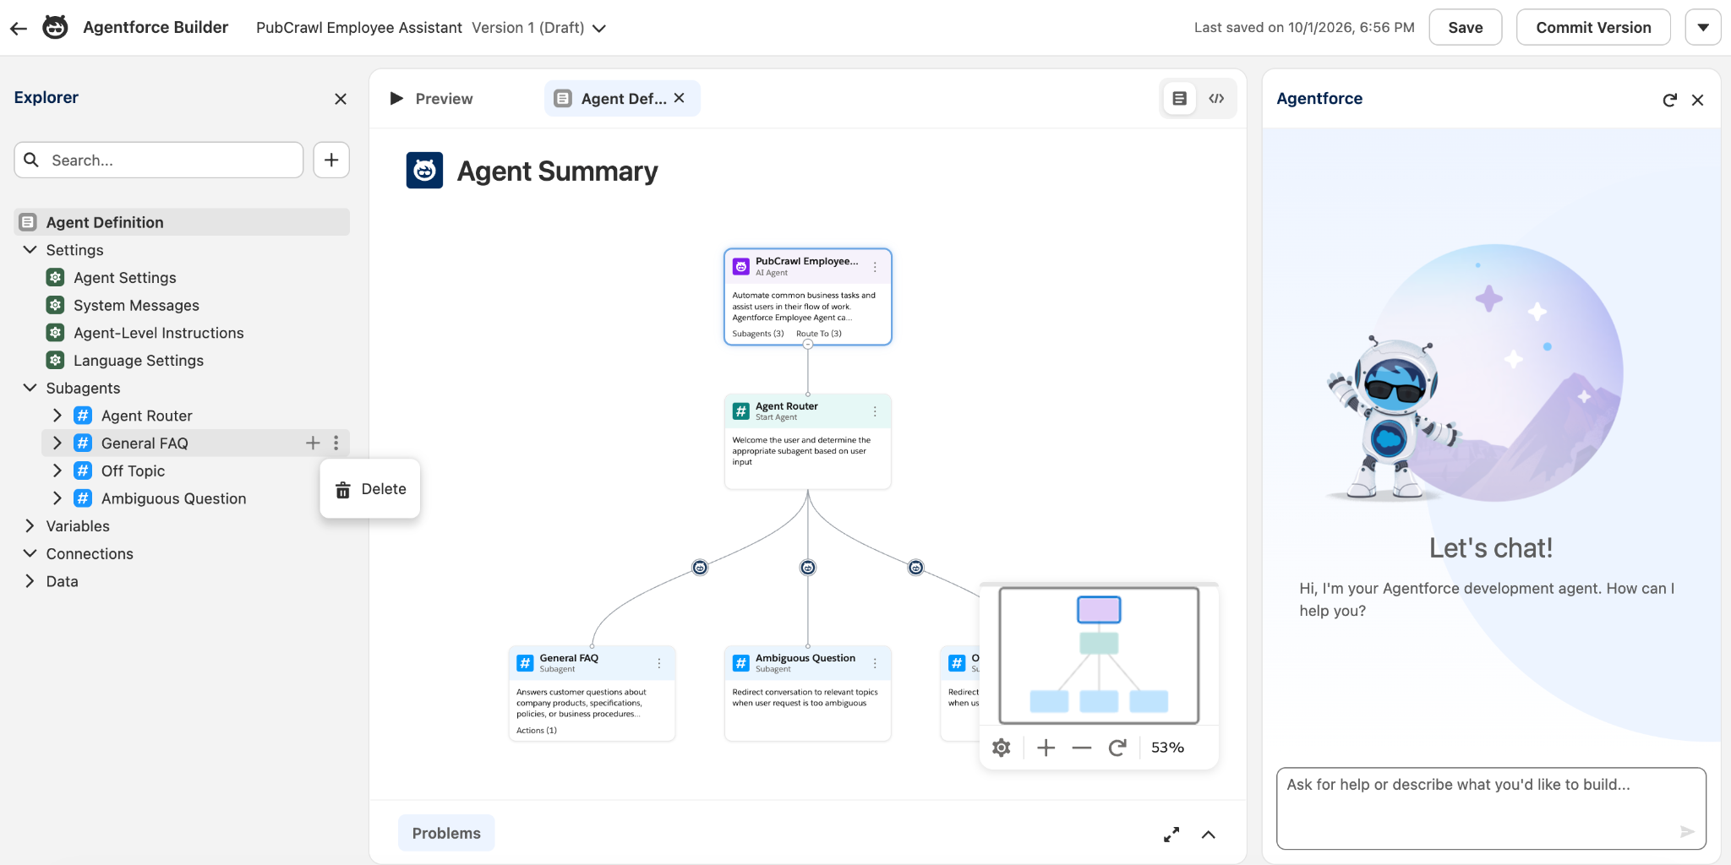The width and height of the screenshot is (1731, 865).
Task: Click the plus button next to search
Action: (x=331, y=160)
